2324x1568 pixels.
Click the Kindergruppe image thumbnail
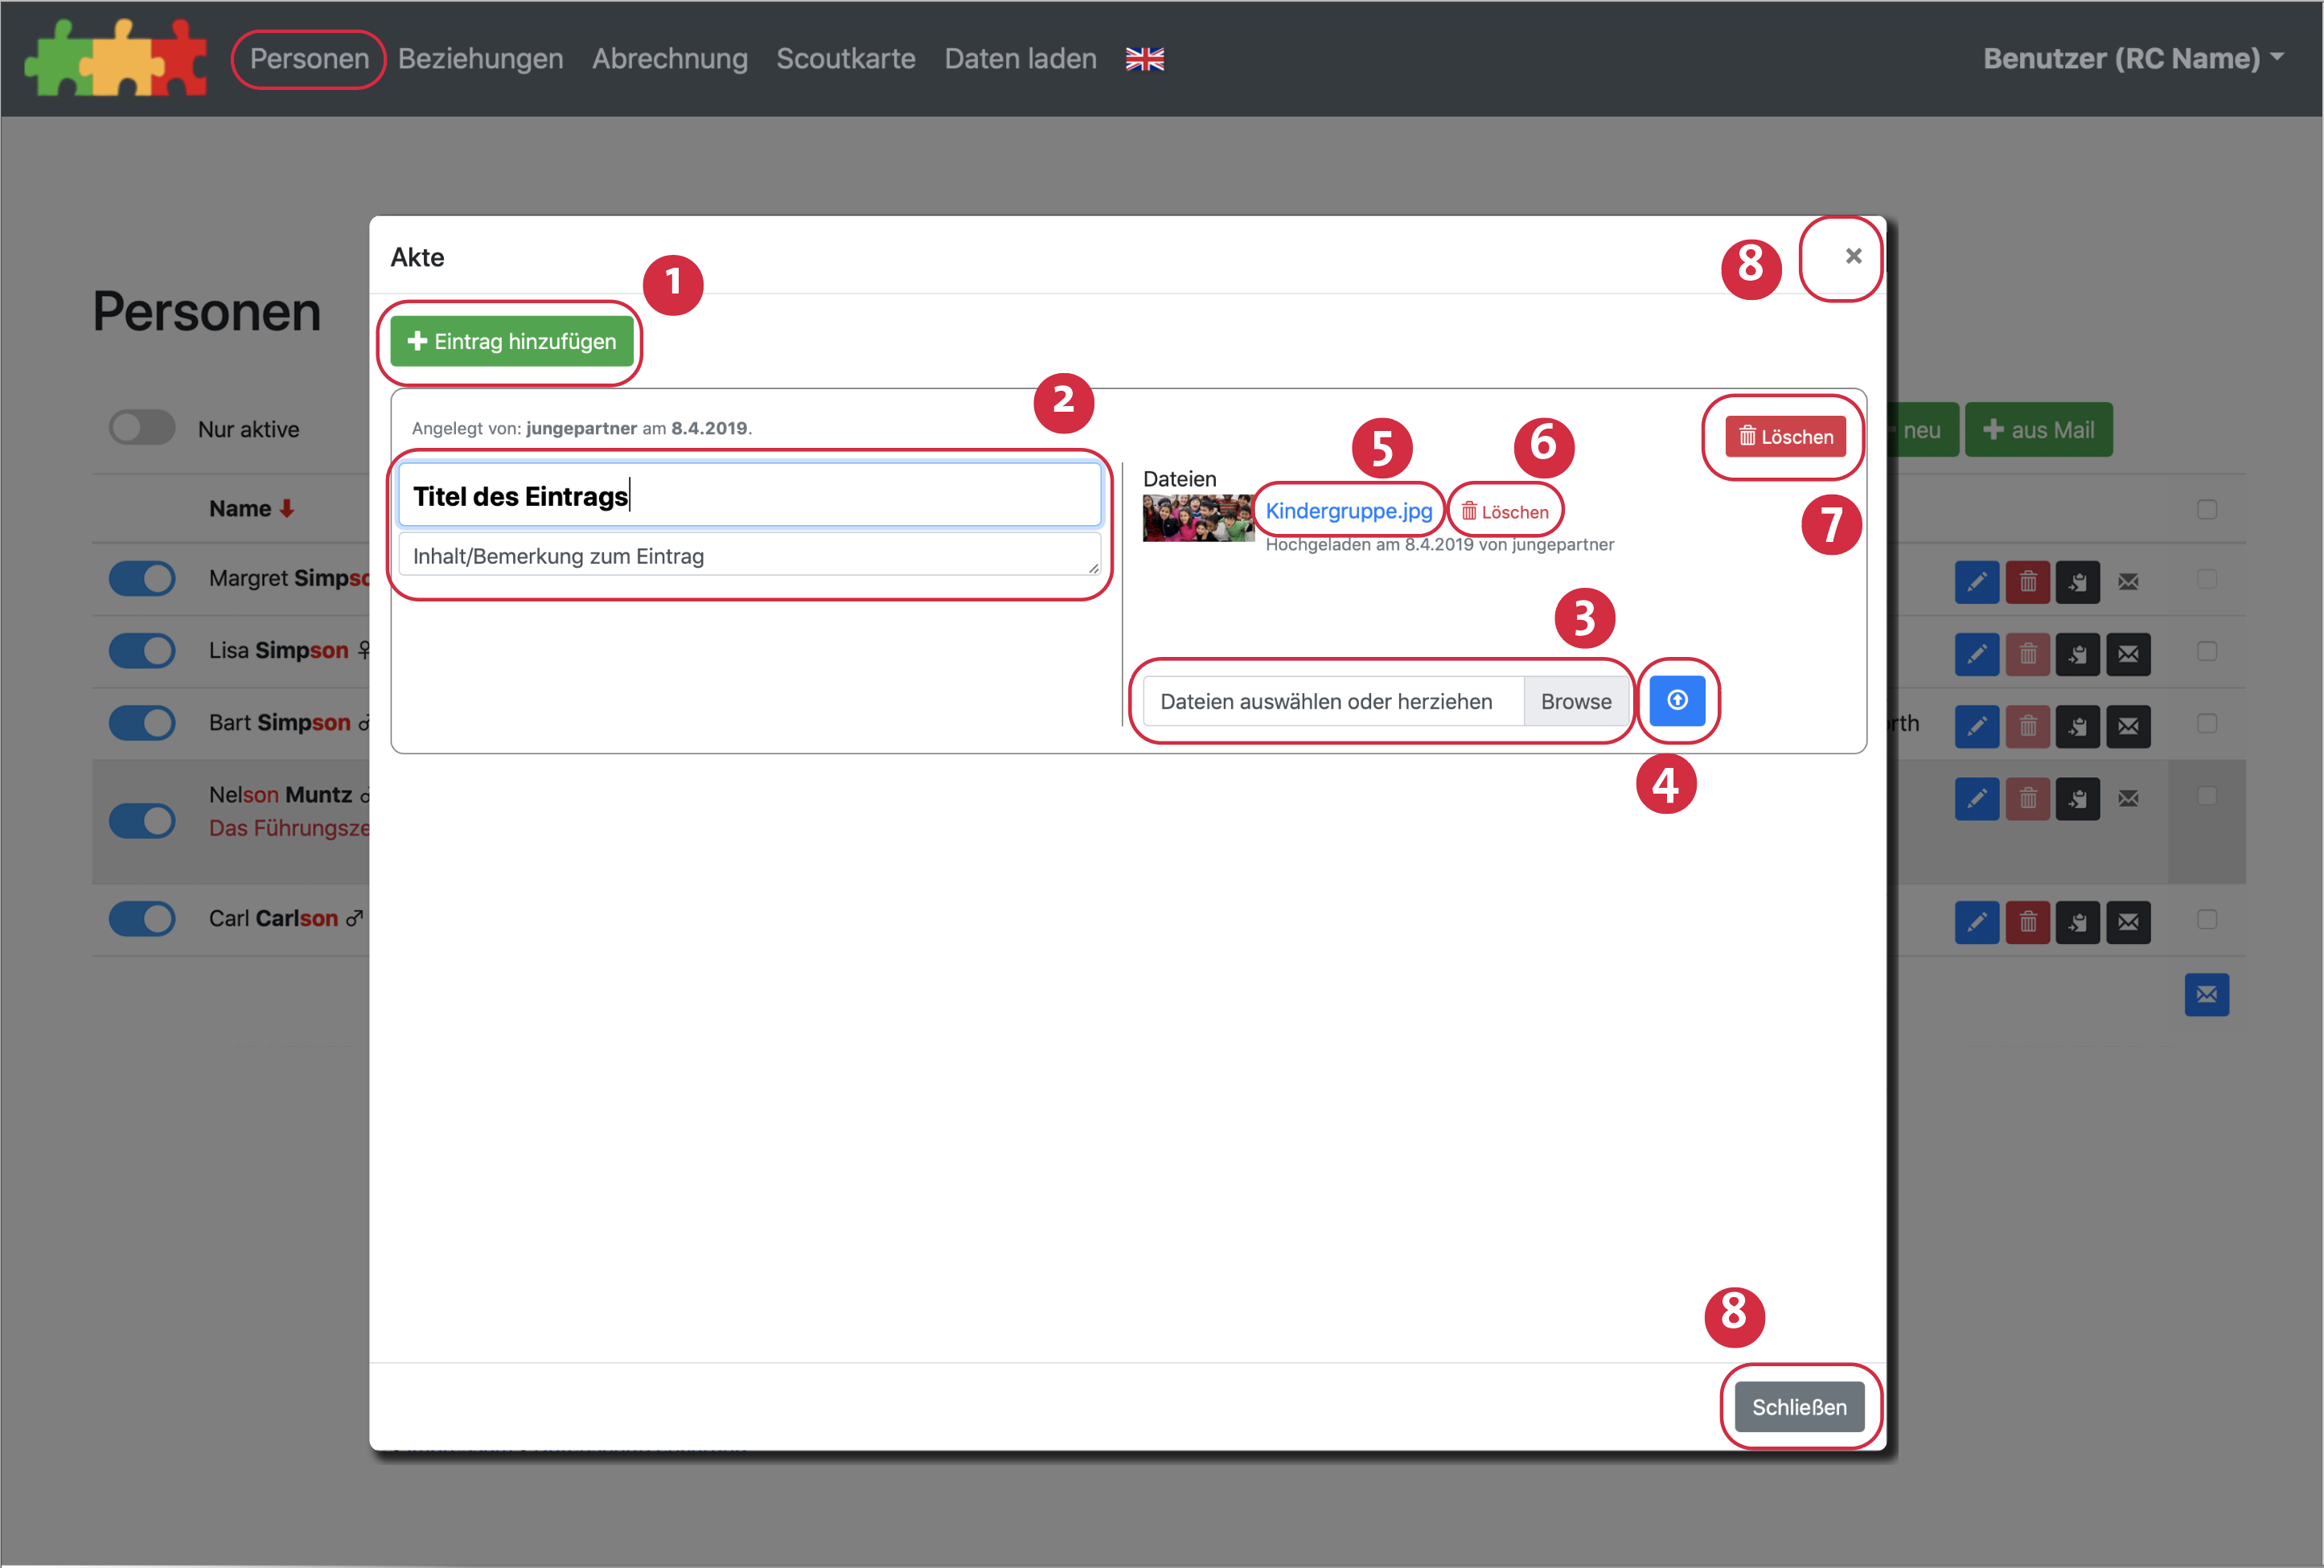pos(1197,517)
